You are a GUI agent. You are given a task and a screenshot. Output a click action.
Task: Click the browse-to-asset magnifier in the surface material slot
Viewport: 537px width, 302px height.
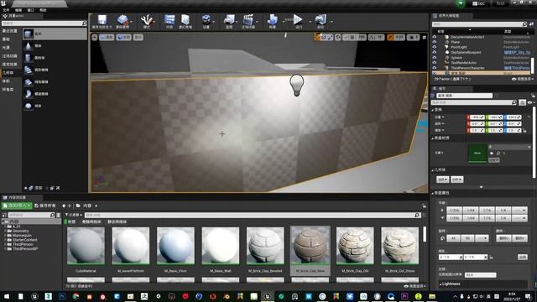[498, 153]
